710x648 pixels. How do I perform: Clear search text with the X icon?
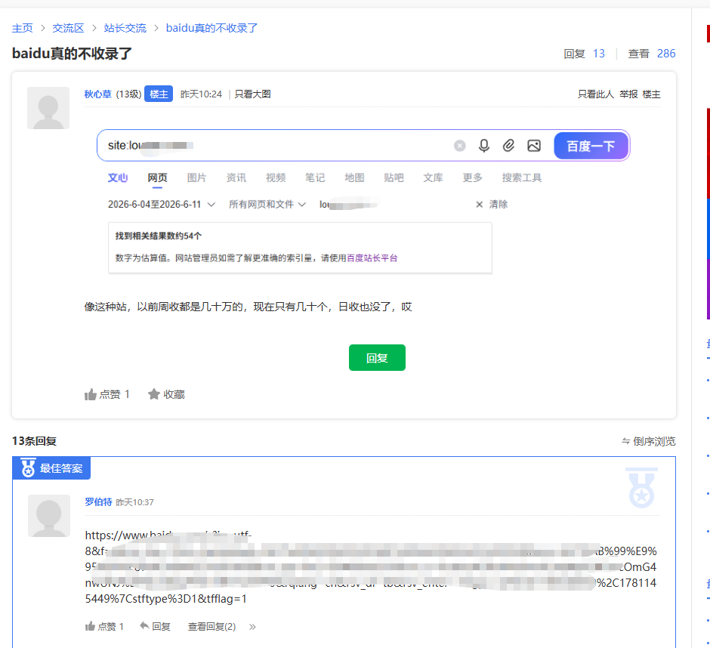459,146
